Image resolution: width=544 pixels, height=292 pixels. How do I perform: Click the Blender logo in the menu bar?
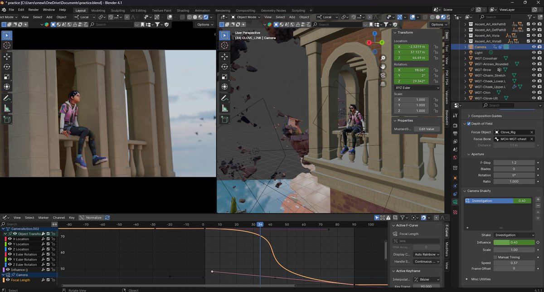click(x=3, y=10)
